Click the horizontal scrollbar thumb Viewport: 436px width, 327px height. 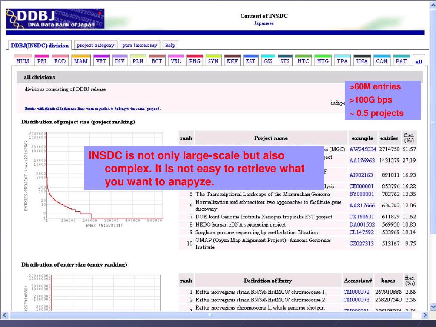tap(210, 315)
